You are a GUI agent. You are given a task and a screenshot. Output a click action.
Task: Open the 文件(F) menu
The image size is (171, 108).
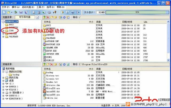pos(6,7)
